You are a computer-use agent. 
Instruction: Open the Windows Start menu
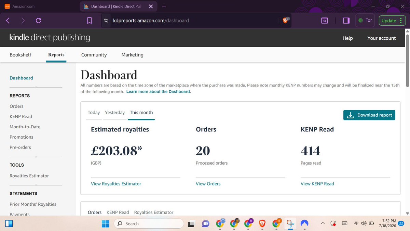tap(105, 223)
